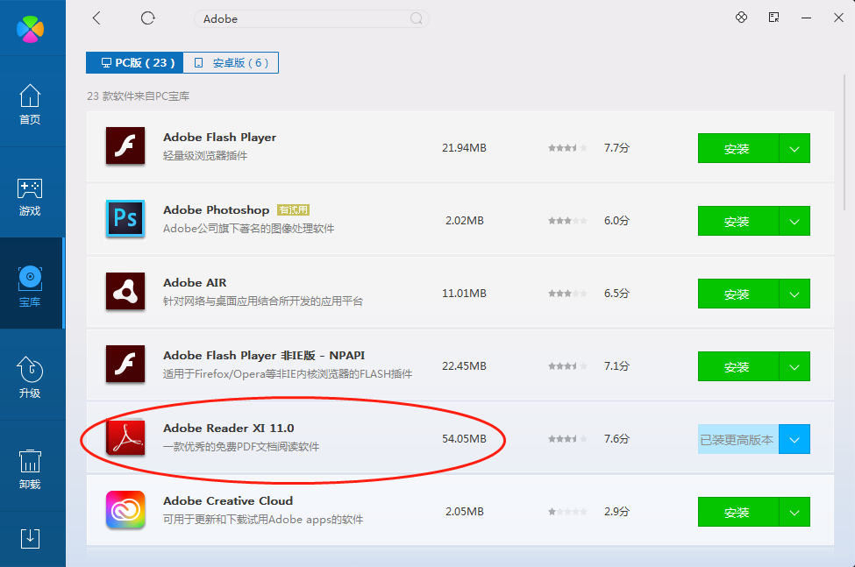Click the download icon at sidebar bottom
Screen dimensions: 855x567
click(x=31, y=538)
